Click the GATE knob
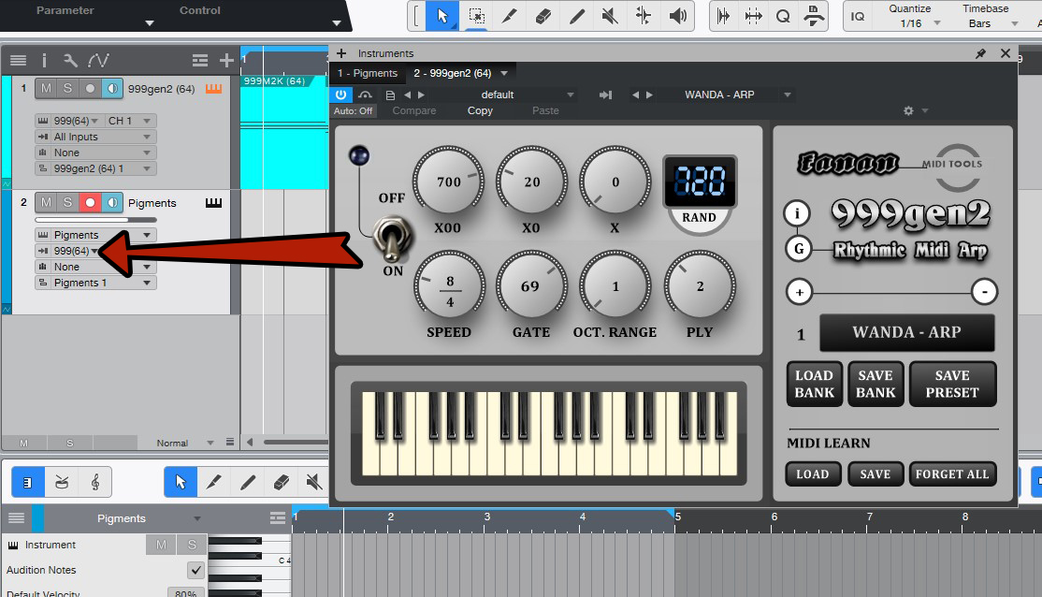Screen dimensions: 1042x597 point(531,286)
